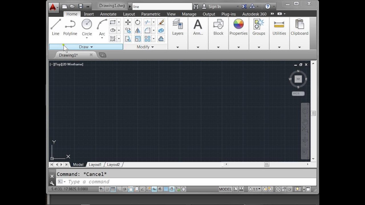Select the Erase tool
The height and width of the screenshot is (205, 365).
161,22
